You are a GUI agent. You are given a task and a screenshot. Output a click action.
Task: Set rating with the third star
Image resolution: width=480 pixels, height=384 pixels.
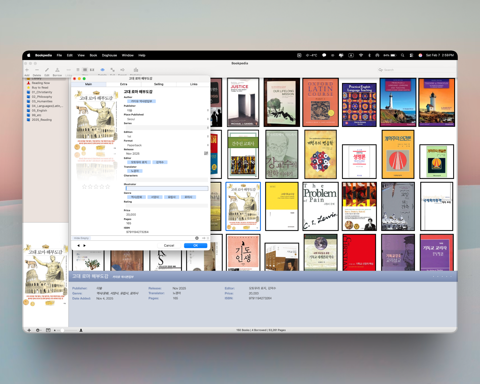pos(96,187)
